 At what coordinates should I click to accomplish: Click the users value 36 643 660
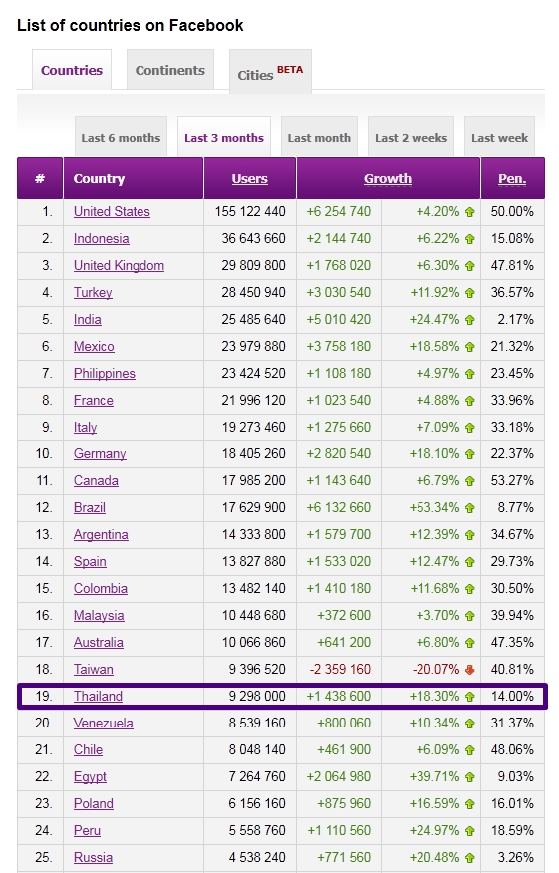click(x=253, y=238)
